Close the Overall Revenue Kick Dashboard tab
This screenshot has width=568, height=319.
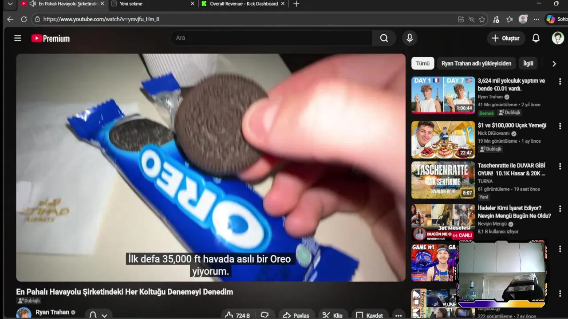coord(283,4)
